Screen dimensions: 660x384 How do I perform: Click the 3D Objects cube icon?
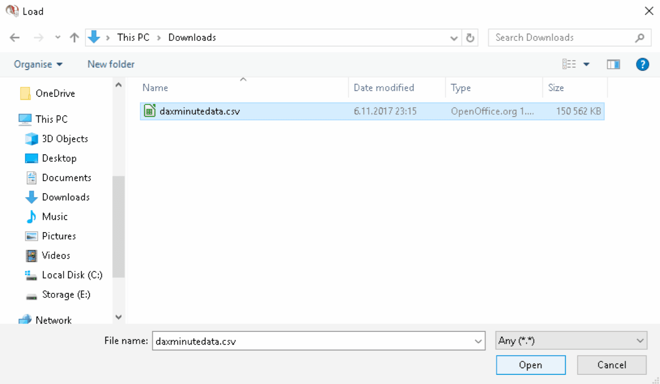(31, 139)
